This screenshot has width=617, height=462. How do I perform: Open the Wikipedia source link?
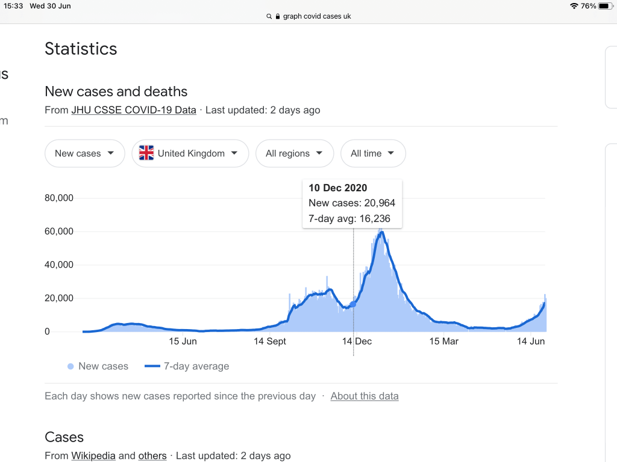[x=93, y=455]
